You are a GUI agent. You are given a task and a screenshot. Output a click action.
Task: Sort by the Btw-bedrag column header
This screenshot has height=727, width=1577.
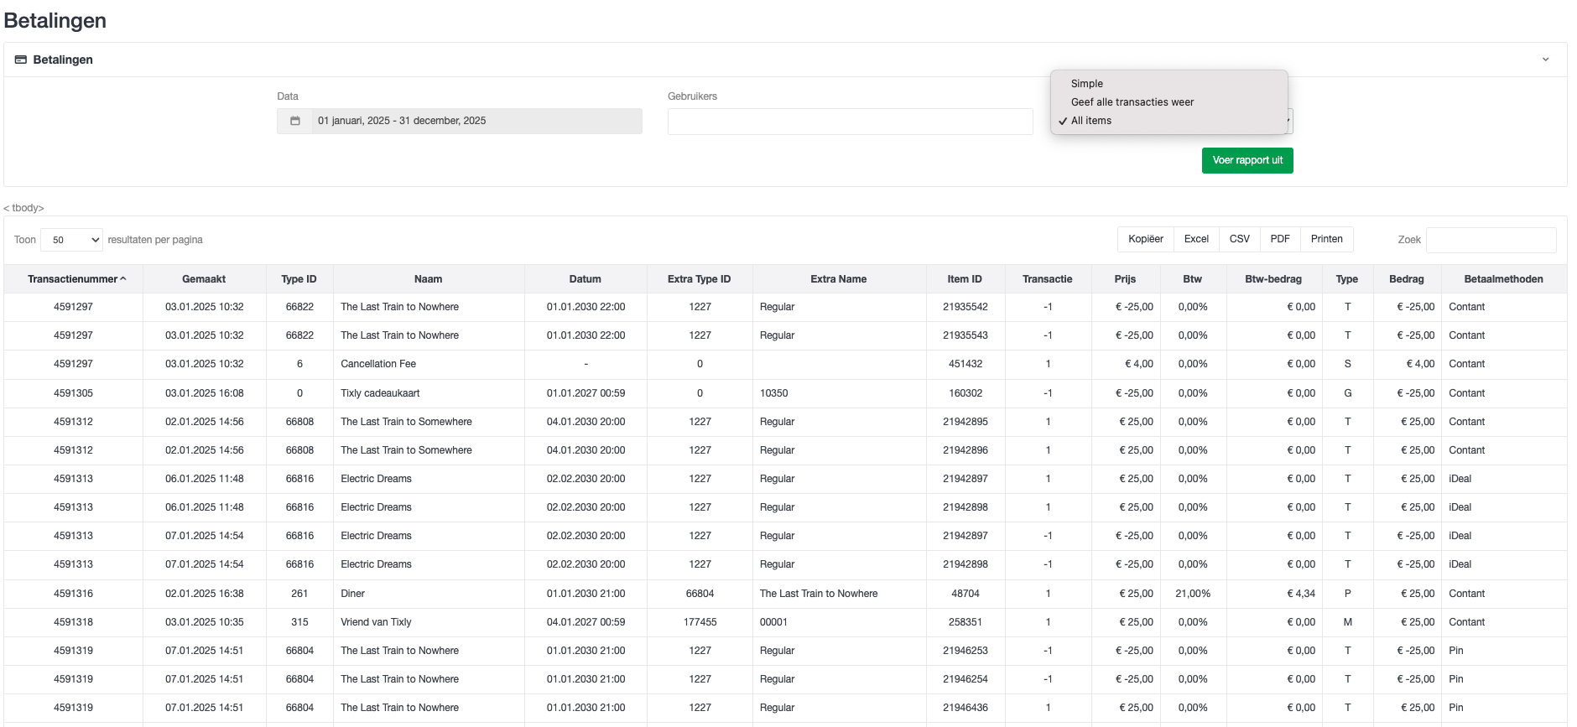(1273, 279)
